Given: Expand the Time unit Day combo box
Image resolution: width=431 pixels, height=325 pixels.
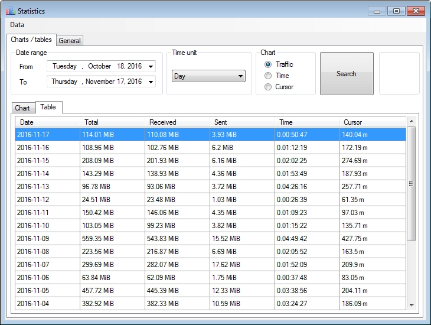Looking at the screenshot, I should pyautogui.click(x=208, y=76).
